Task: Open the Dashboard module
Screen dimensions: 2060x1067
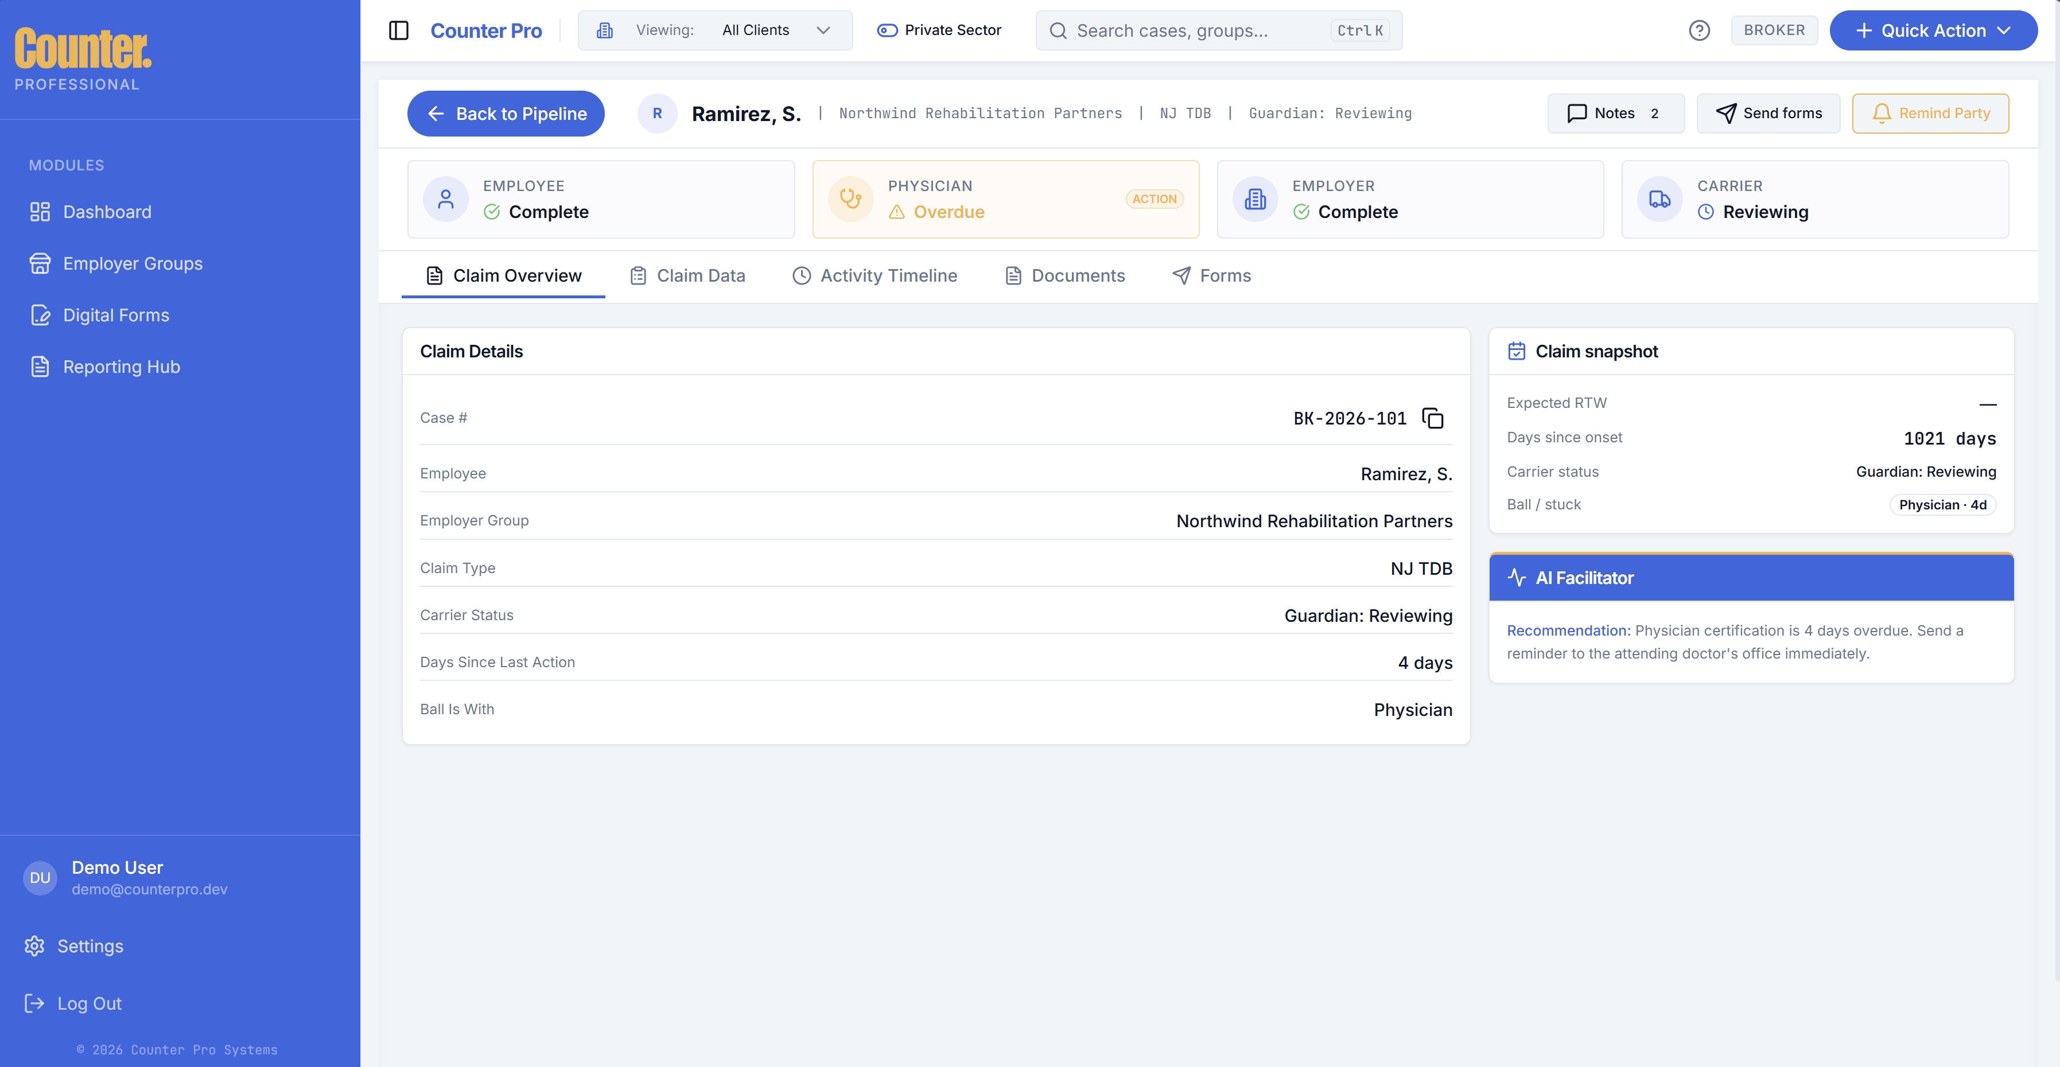Action: (107, 211)
